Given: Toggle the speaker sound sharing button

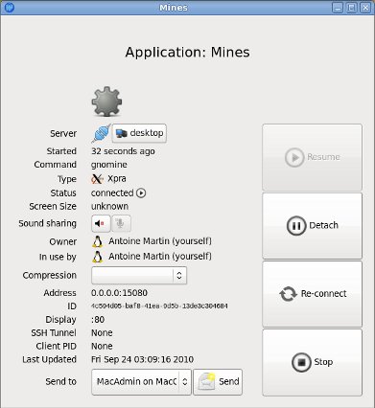Looking at the screenshot, I should pyautogui.click(x=101, y=223).
